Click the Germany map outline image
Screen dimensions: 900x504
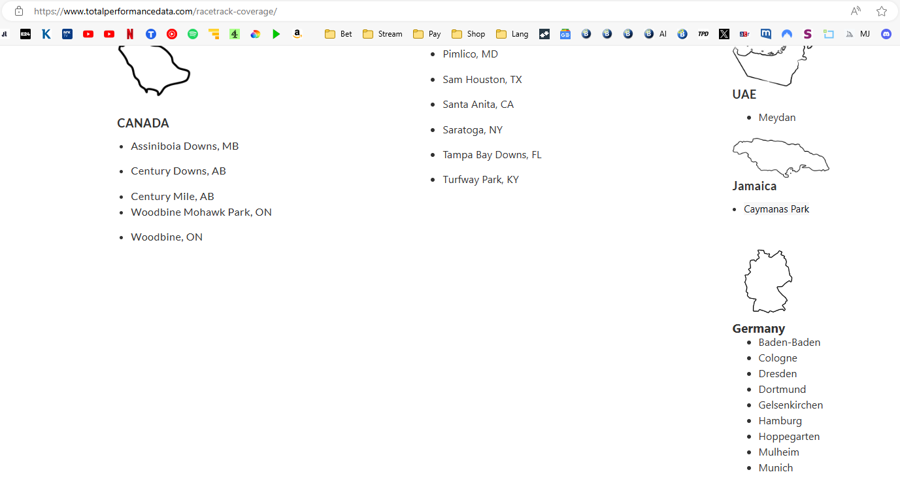768,281
